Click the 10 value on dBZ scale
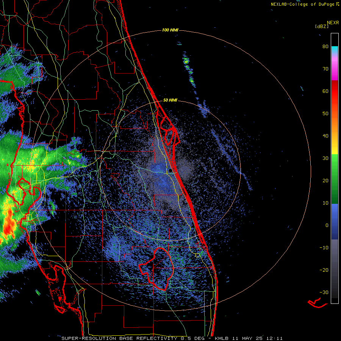 [x=325, y=203]
